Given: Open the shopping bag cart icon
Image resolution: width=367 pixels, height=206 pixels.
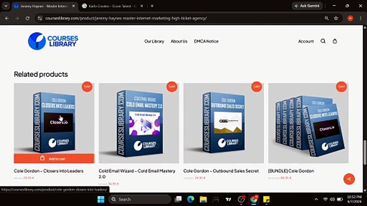Looking at the screenshot, I should [335, 41].
